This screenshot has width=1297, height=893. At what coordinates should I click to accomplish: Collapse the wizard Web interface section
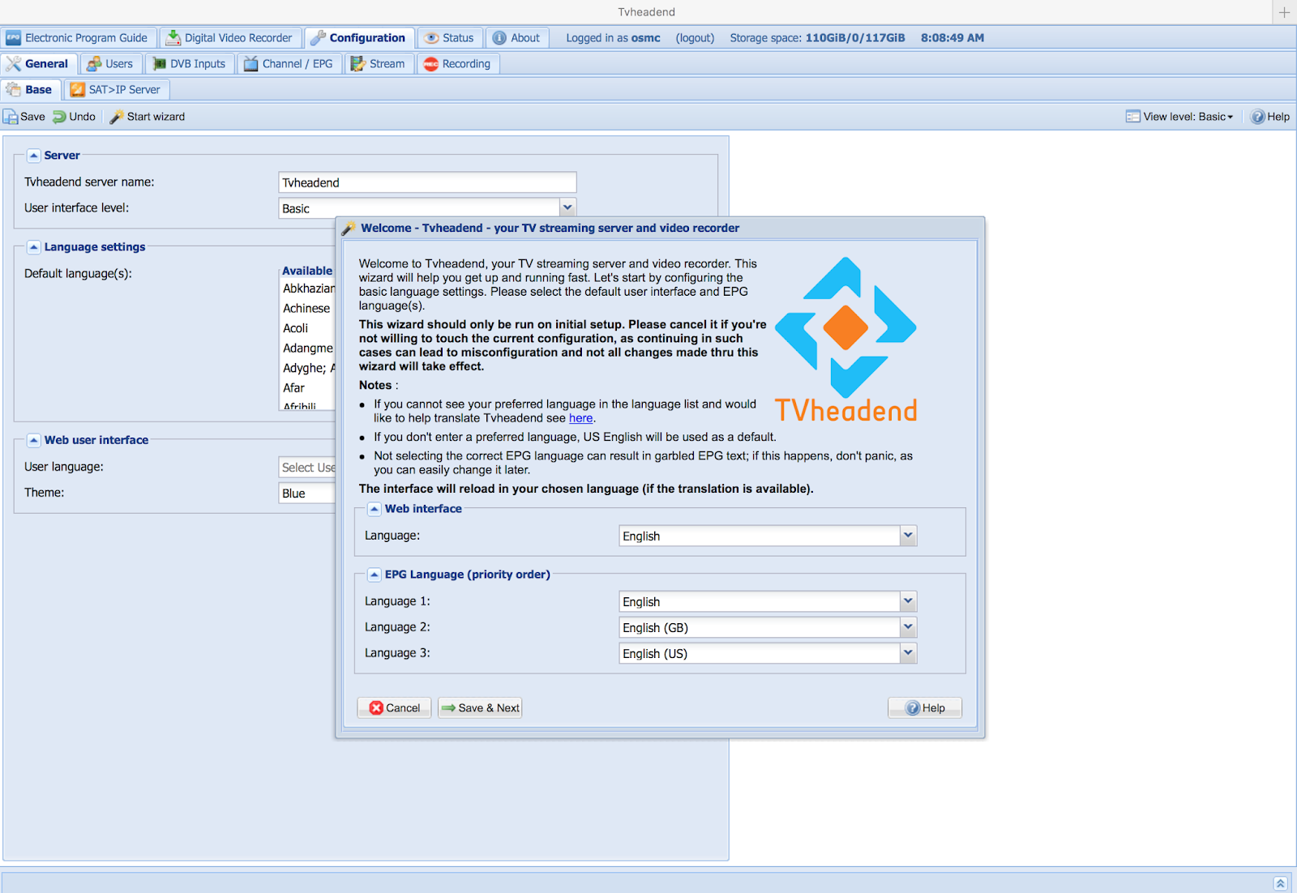(374, 509)
